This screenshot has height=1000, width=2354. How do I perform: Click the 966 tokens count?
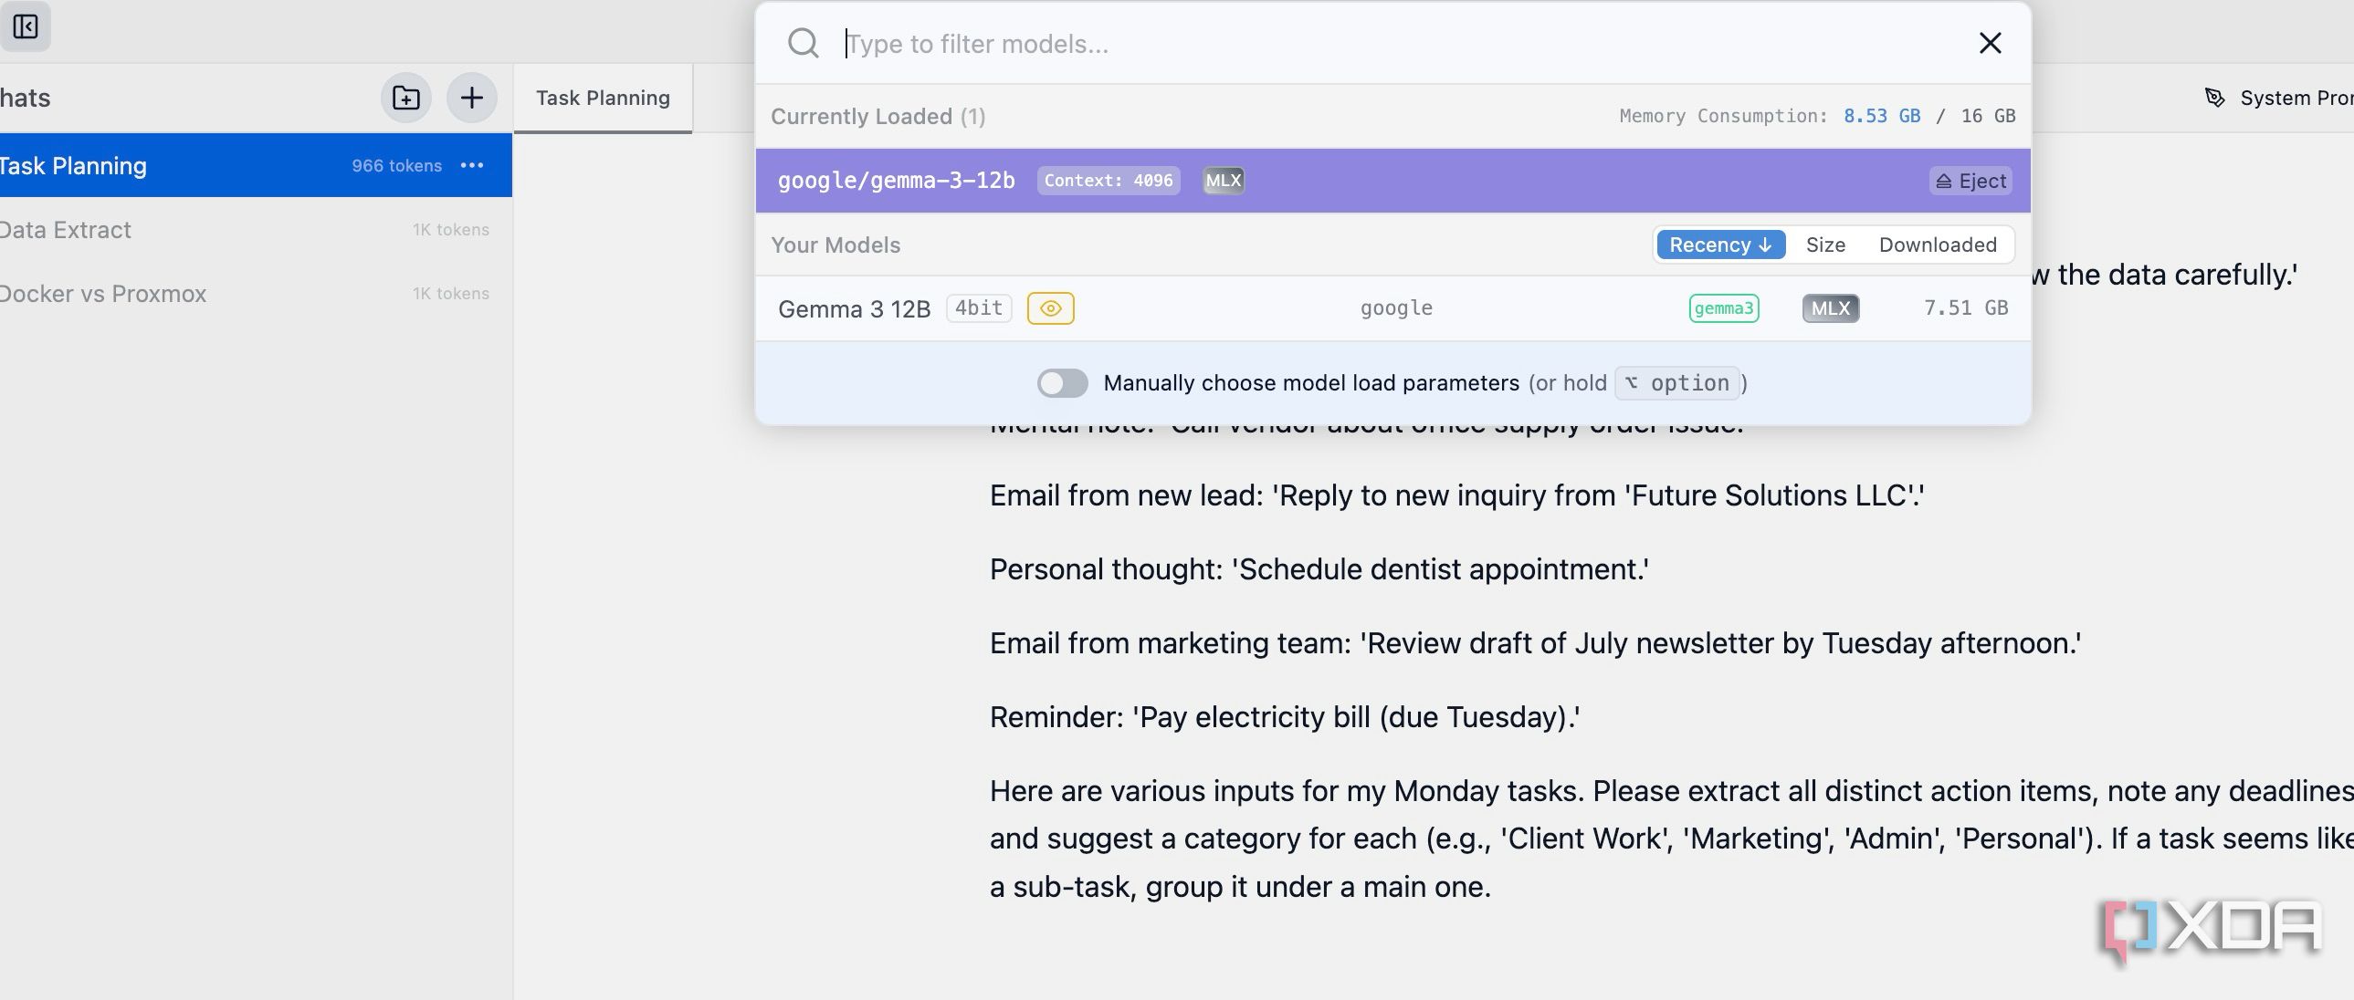click(x=396, y=165)
